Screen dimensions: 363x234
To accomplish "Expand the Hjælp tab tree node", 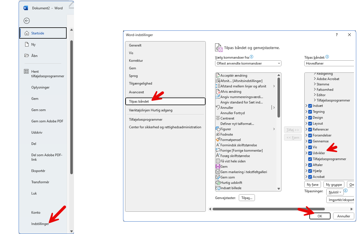I will pyautogui.click(x=306, y=171).
